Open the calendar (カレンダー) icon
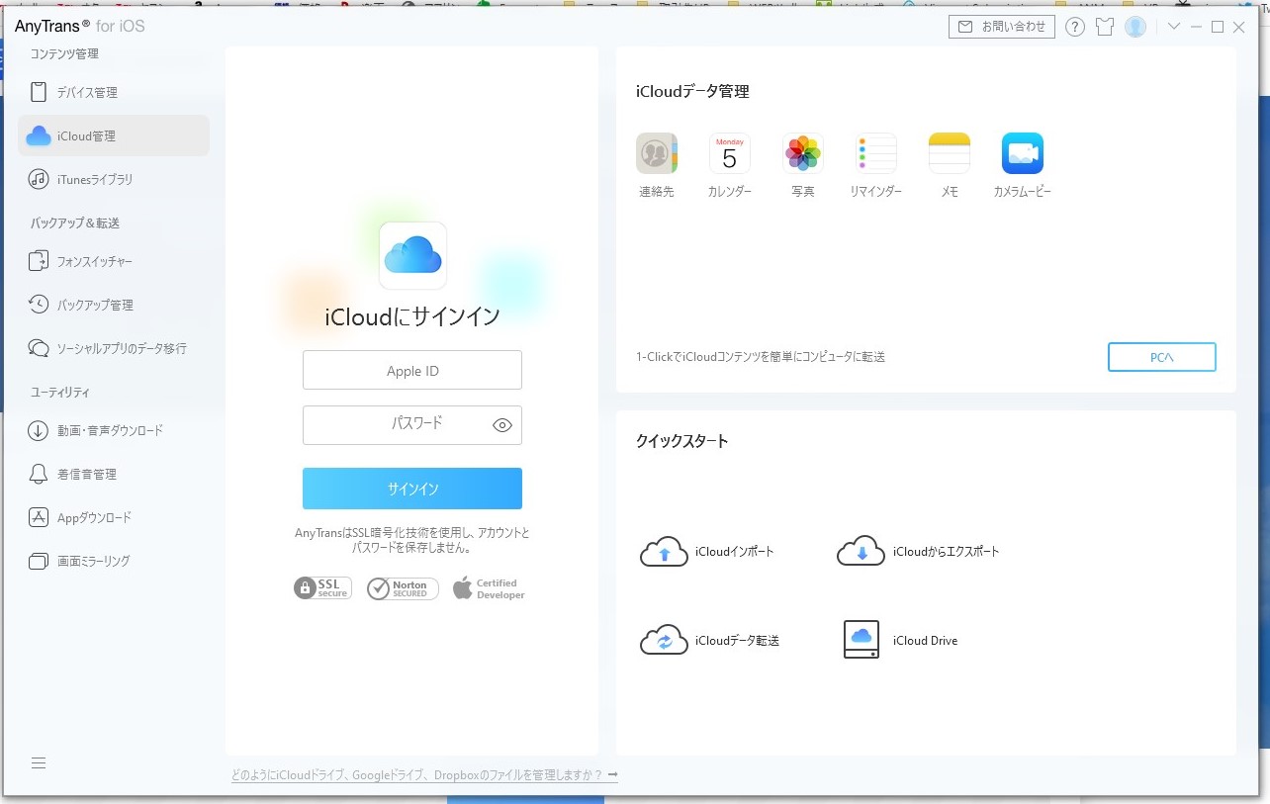 (730, 153)
